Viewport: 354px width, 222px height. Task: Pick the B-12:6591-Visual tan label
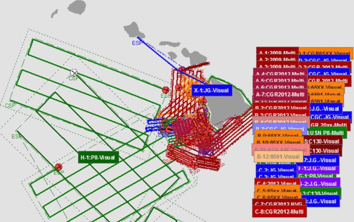coord(278,156)
